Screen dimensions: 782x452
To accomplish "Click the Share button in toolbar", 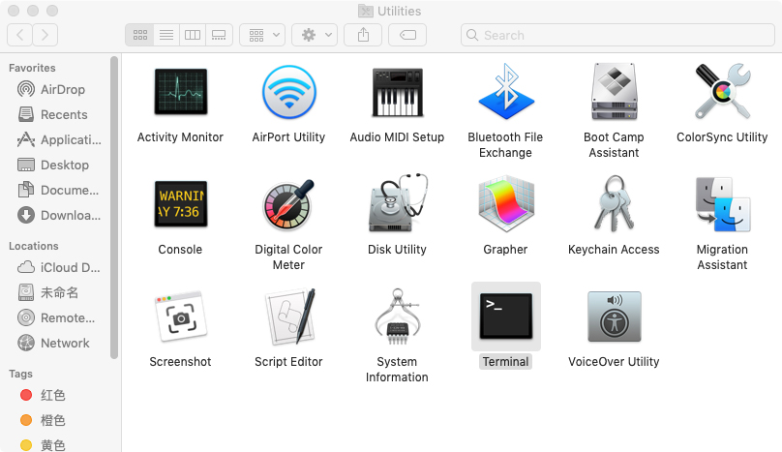I will [363, 35].
